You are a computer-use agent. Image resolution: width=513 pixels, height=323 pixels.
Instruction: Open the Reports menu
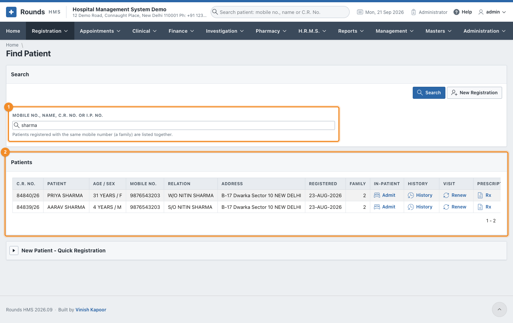tap(351, 31)
